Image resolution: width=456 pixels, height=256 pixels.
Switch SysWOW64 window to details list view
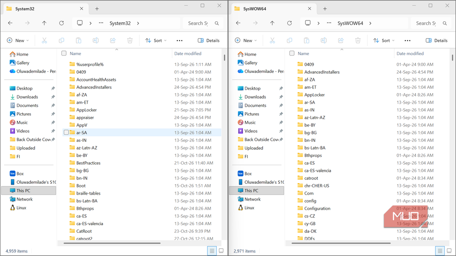click(x=440, y=251)
